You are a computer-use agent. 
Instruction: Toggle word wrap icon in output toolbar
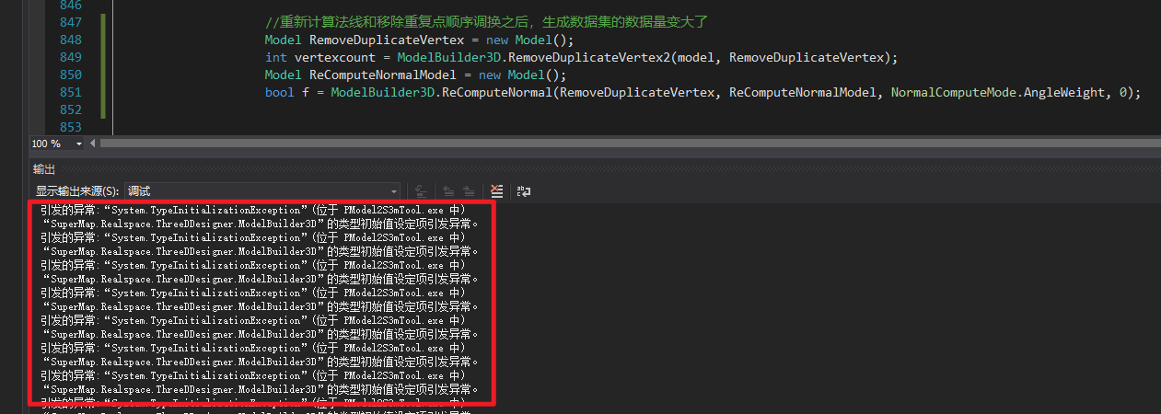pos(523,191)
